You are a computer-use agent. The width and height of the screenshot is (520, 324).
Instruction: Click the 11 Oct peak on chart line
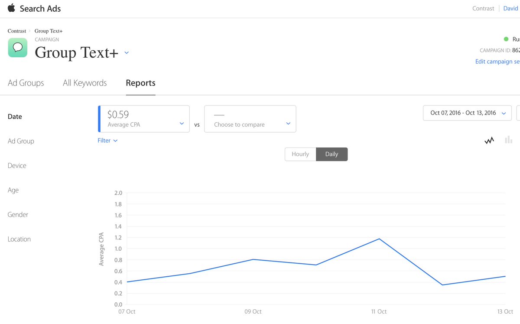coord(379,239)
